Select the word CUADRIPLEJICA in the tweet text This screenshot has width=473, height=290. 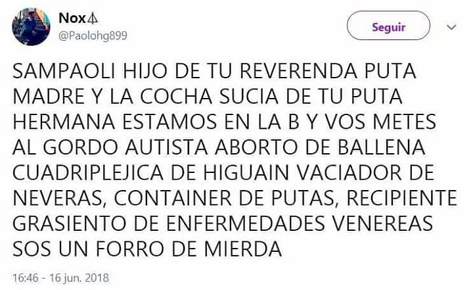(x=88, y=172)
